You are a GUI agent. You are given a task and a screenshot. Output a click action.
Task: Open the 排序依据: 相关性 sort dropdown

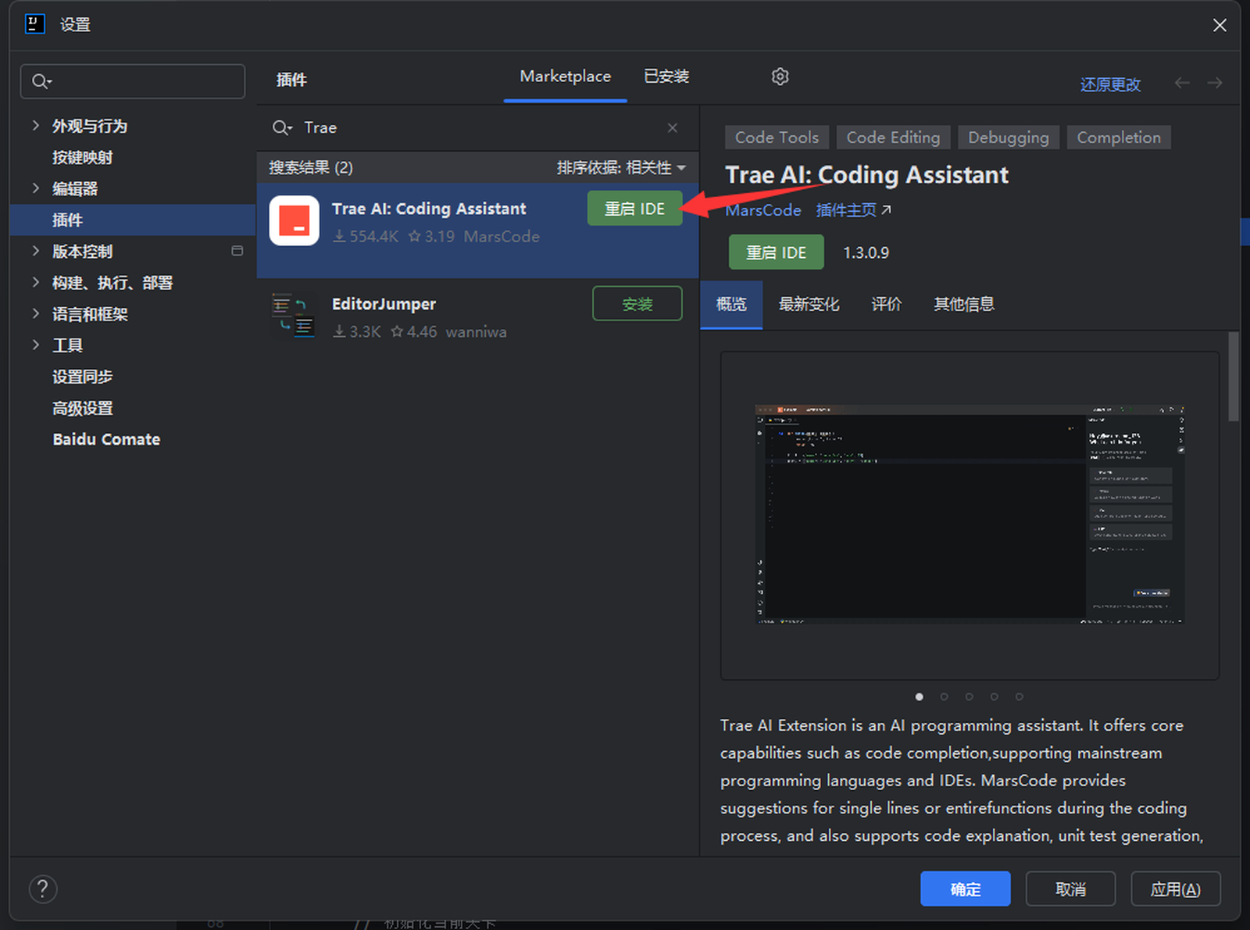pos(621,167)
